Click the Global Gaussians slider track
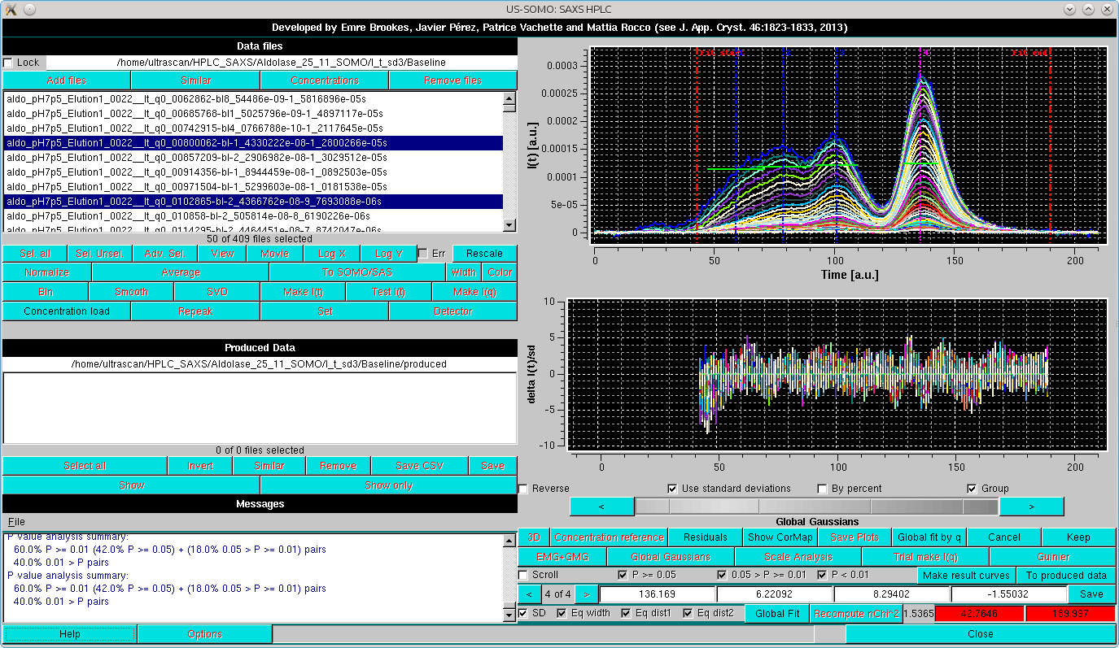The height and width of the screenshot is (648, 1119). 814,506
